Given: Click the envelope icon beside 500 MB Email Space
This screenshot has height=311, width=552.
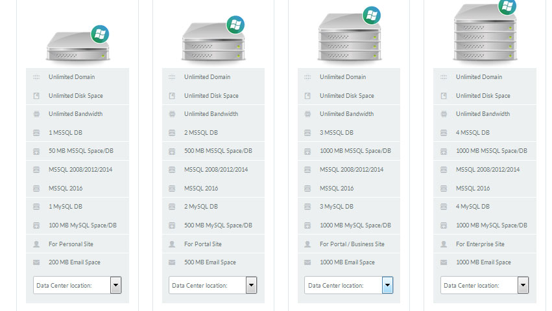Looking at the screenshot, I should [x=172, y=262].
